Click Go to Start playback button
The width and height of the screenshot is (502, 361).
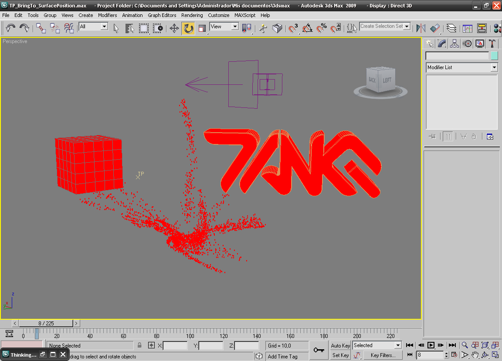coord(410,345)
